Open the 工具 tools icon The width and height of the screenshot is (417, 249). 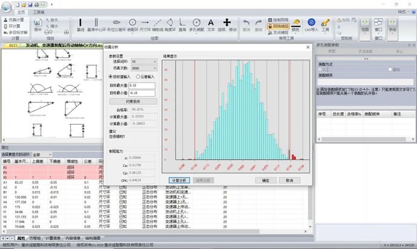click(x=325, y=25)
